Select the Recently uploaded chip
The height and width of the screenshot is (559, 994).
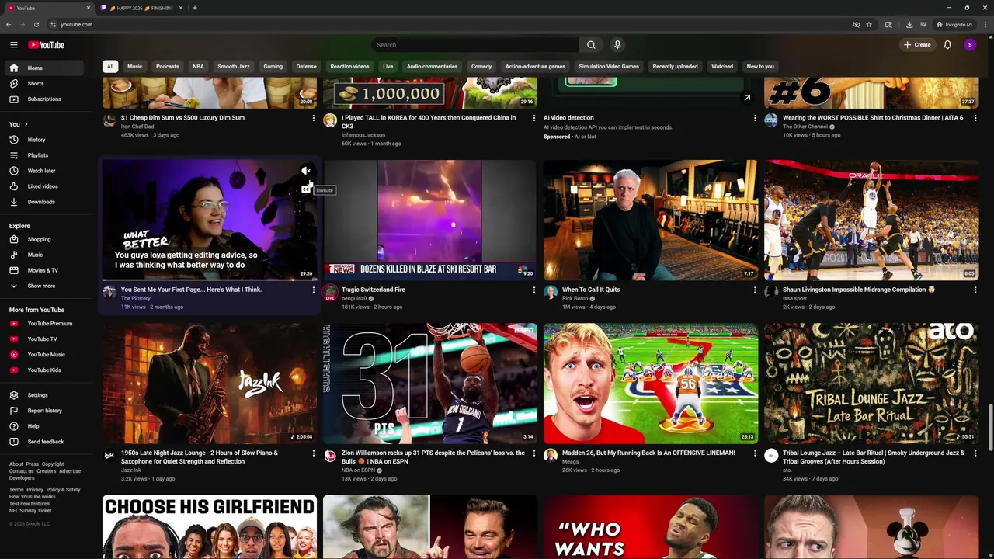(x=675, y=66)
